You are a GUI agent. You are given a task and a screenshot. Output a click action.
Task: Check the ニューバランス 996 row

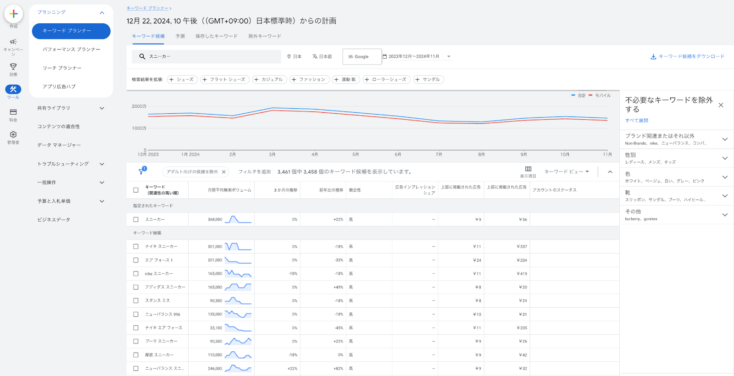tap(136, 314)
